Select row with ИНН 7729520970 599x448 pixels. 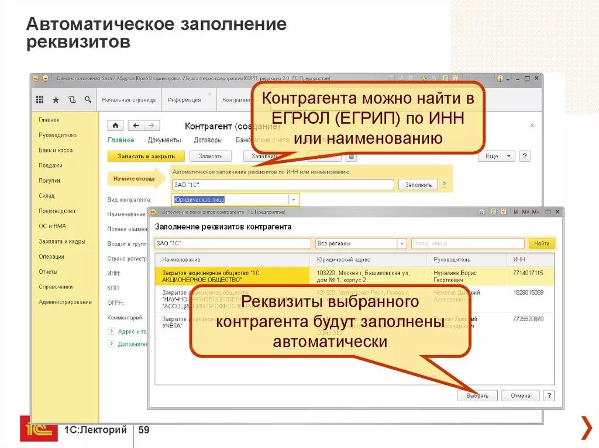(x=354, y=325)
